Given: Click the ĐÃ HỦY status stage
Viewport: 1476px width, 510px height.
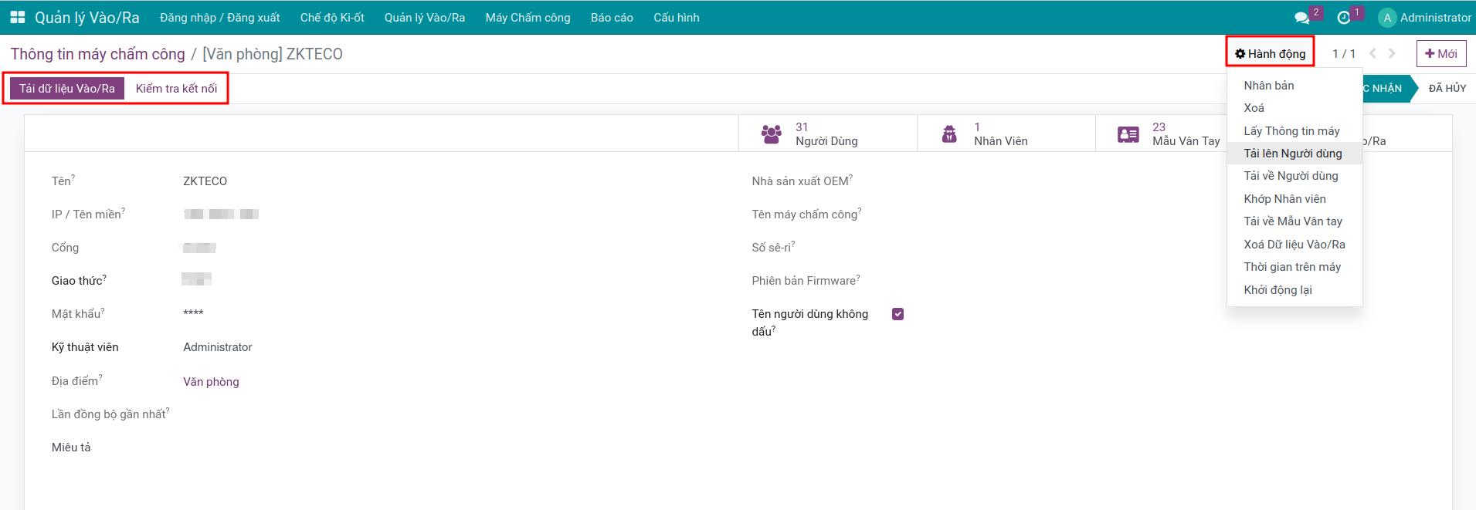Looking at the screenshot, I should pos(1447,89).
